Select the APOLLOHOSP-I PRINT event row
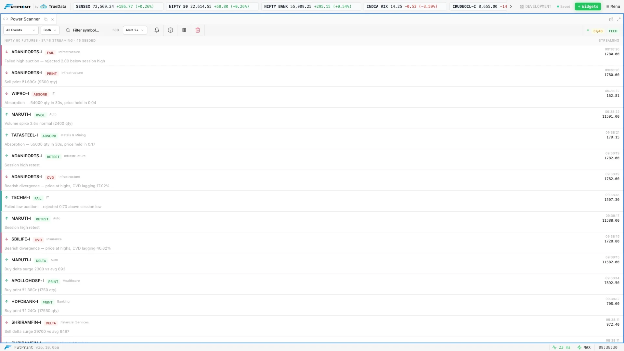 pos(312,284)
